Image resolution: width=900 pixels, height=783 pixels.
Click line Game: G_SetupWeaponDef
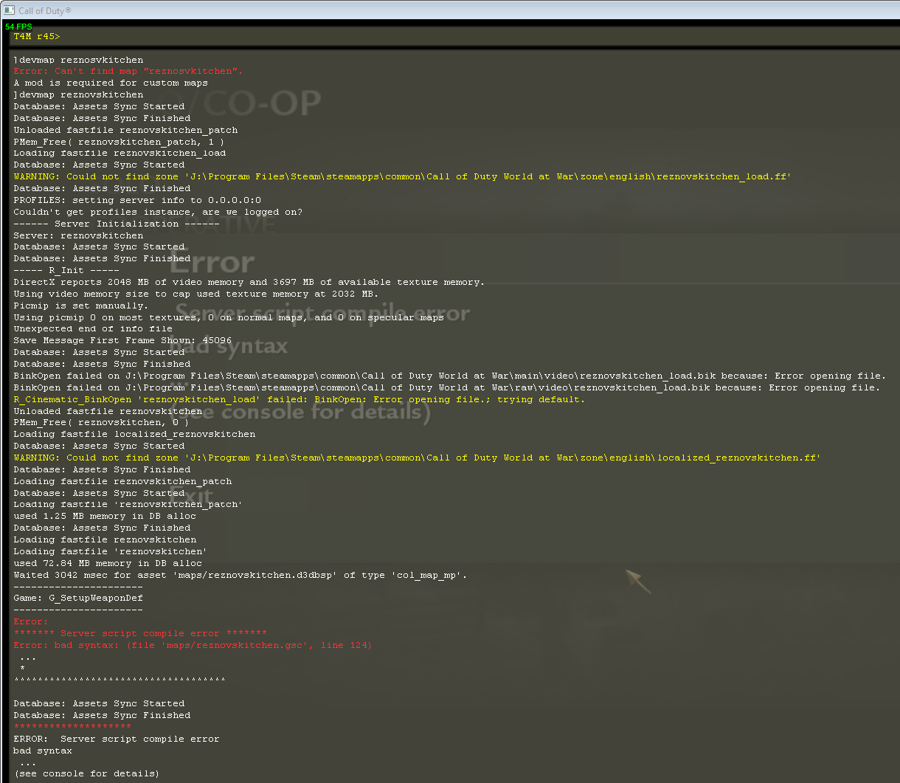78,599
